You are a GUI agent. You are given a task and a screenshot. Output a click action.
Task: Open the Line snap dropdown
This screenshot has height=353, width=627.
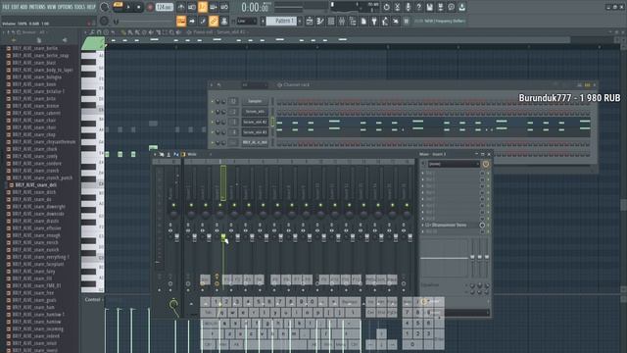click(x=247, y=21)
